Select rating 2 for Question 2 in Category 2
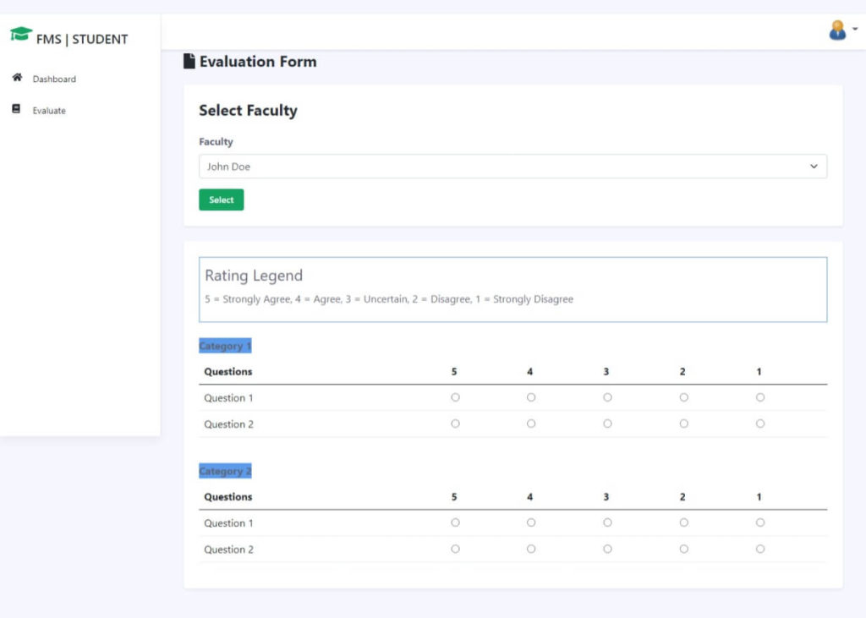This screenshot has width=866, height=618. 683,549
